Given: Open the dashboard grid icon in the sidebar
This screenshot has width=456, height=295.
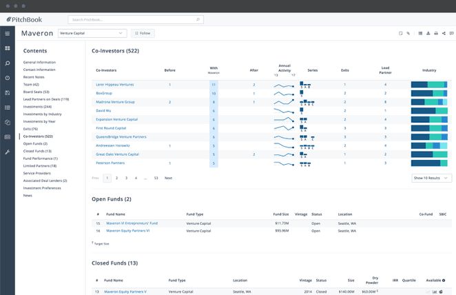Looking at the screenshot, I should 8,48.
